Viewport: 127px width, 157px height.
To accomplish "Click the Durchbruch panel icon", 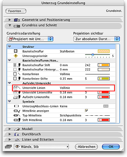I will 17,134.
